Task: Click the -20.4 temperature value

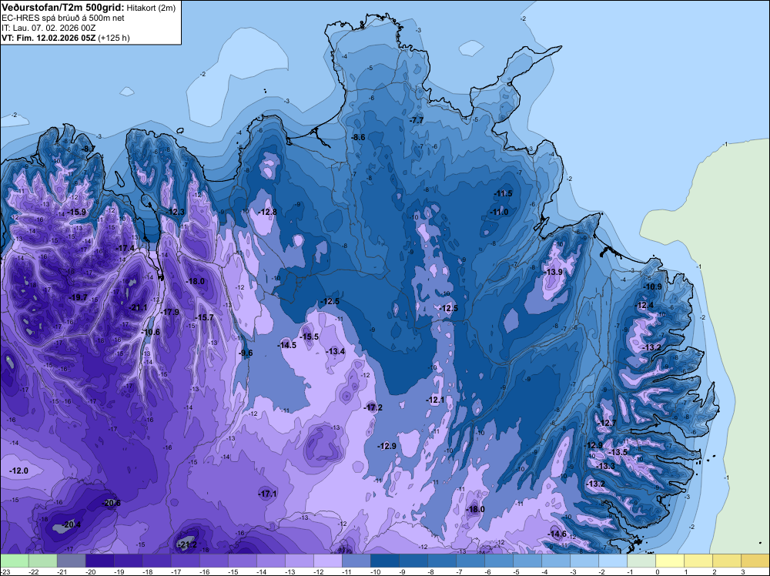Action: [71, 525]
